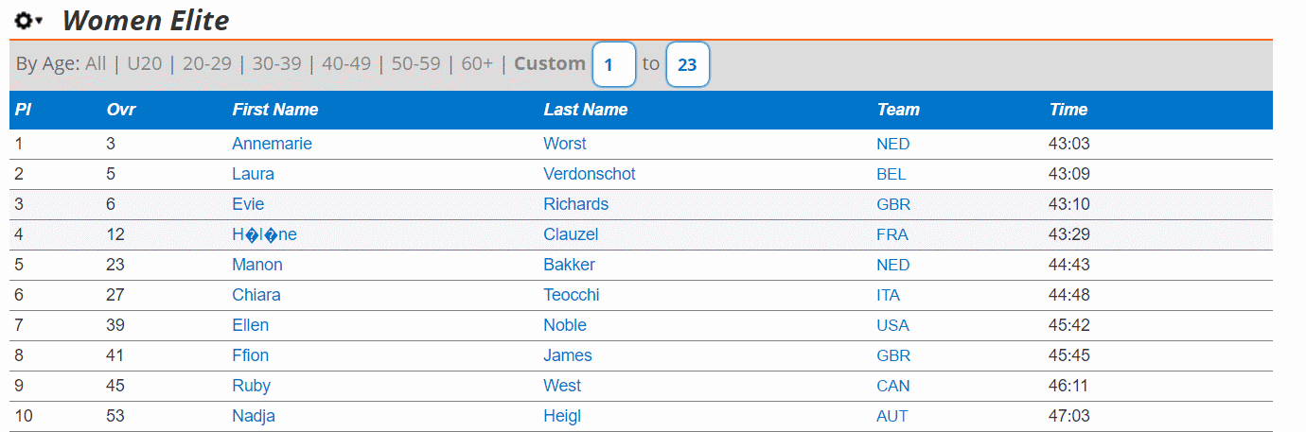
Task: Click the GBR team link for Evie Richards
Action: pos(893,204)
